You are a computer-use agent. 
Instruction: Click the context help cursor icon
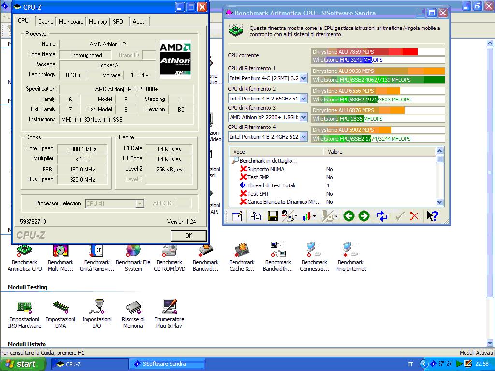coord(432,216)
